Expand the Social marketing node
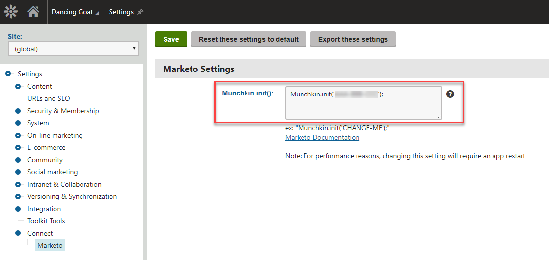The height and width of the screenshot is (260, 549). (x=18, y=172)
